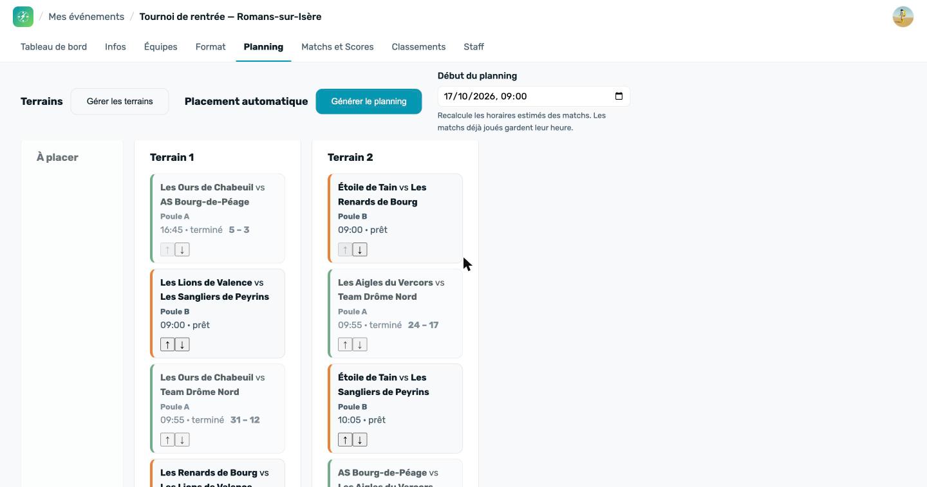
Task: Click the À placer column heading
Action: coord(57,158)
